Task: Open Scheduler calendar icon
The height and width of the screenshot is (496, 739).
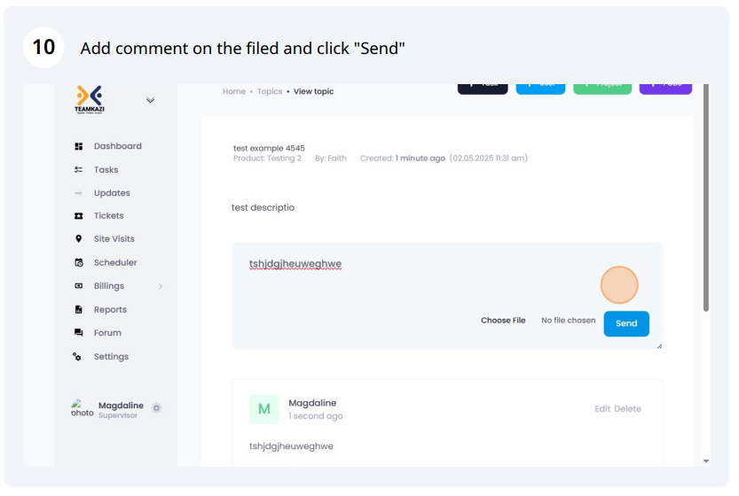Action: coord(79,262)
